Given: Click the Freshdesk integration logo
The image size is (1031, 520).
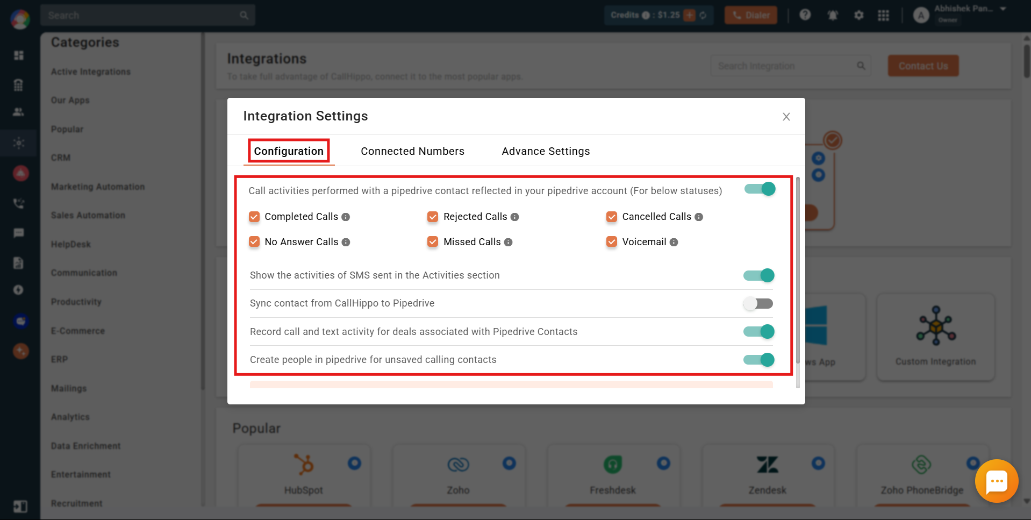Looking at the screenshot, I should [x=613, y=464].
